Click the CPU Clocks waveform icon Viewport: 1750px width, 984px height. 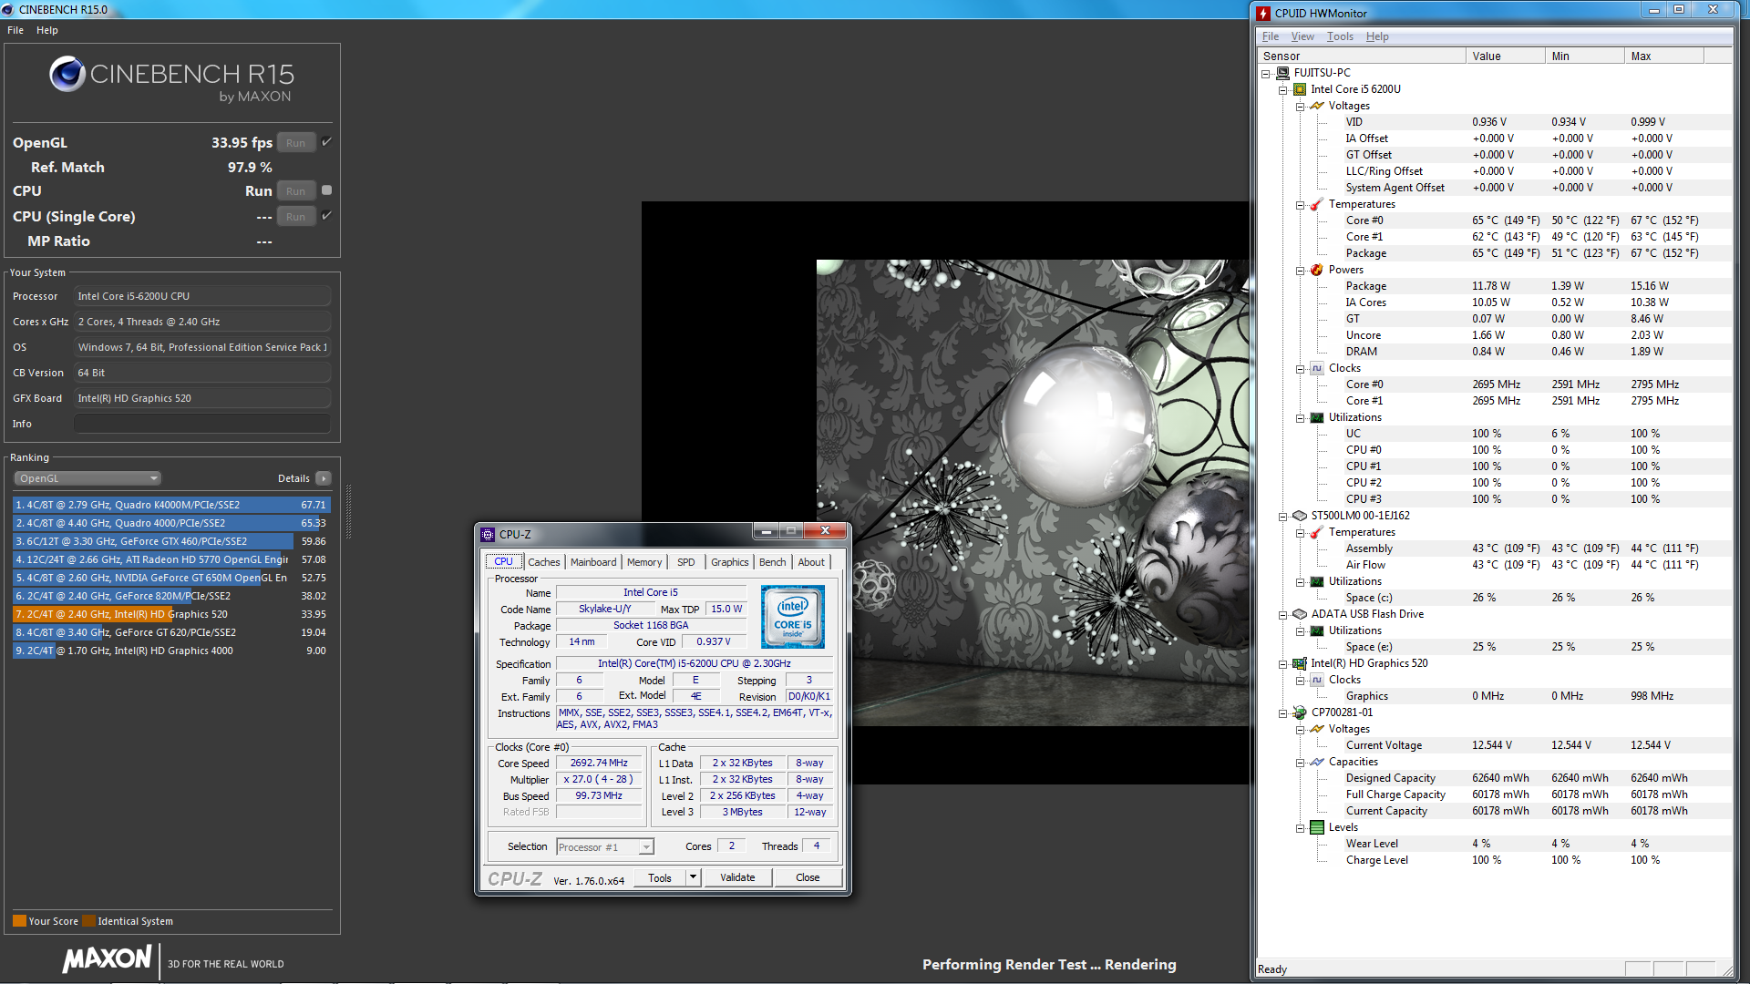[1317, 368]
